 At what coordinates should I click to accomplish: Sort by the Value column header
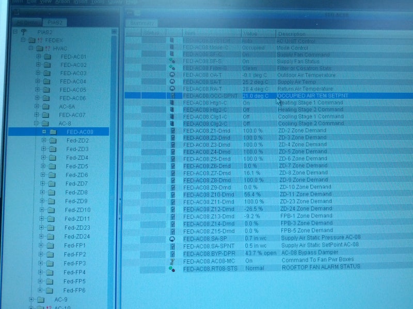[x=259, y=33]
